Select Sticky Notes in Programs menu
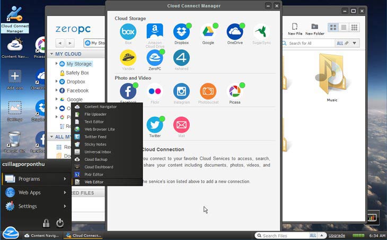 pos(95,144)
